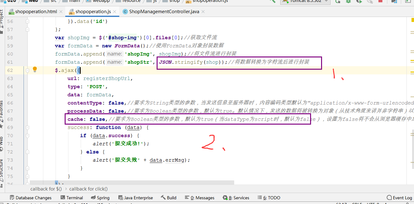Screen dimensions: 414x204
Task: Collapse the else block at line 72
Action: click(x=27, y=152)
